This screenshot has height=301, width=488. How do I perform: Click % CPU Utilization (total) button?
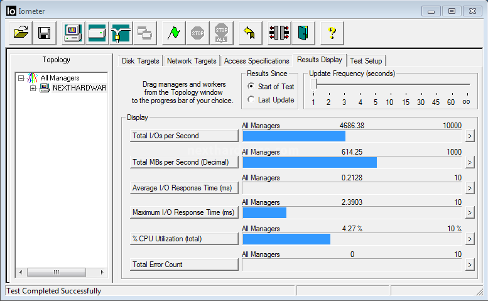tap(184, 239)
